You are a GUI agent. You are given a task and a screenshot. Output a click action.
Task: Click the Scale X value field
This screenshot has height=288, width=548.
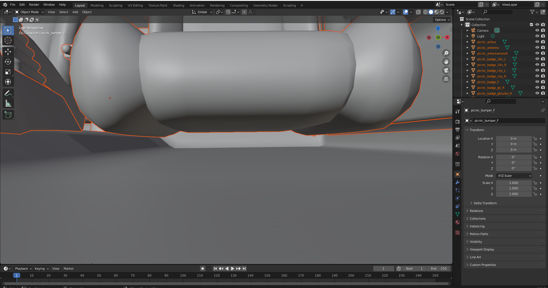click(x=513, y=183)
